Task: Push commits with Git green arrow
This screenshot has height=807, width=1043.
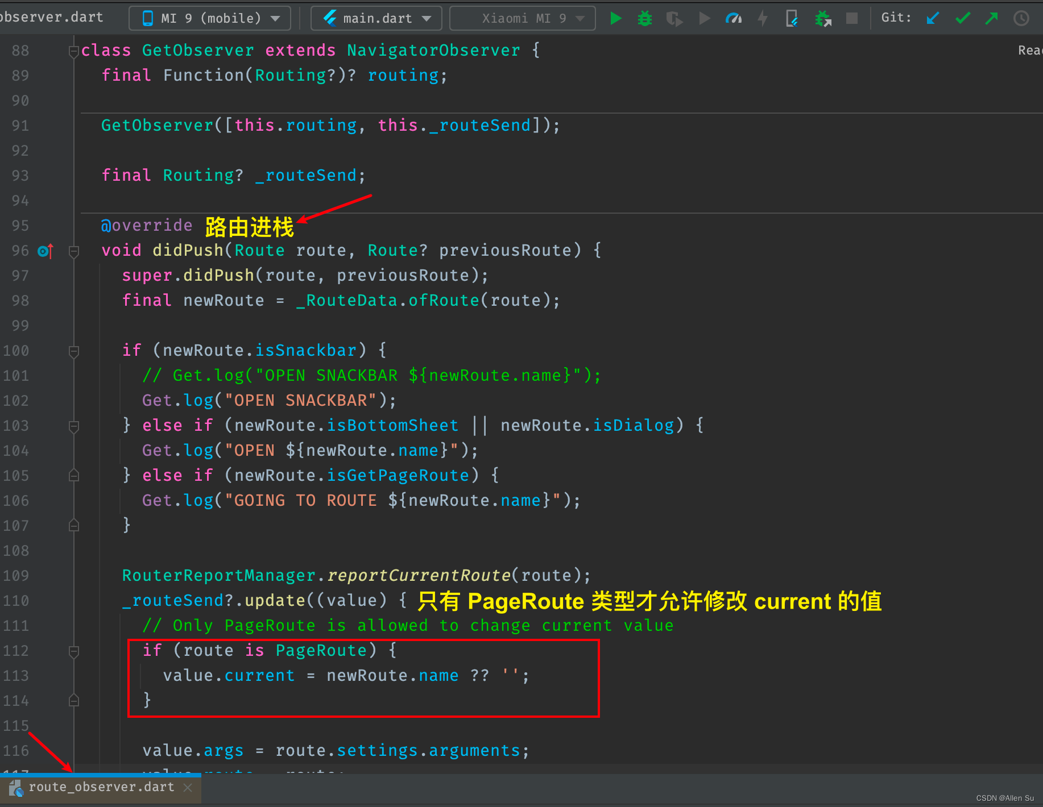Action: click(992, 18)
